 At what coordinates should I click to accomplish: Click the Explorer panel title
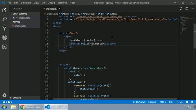coord(17,9)
